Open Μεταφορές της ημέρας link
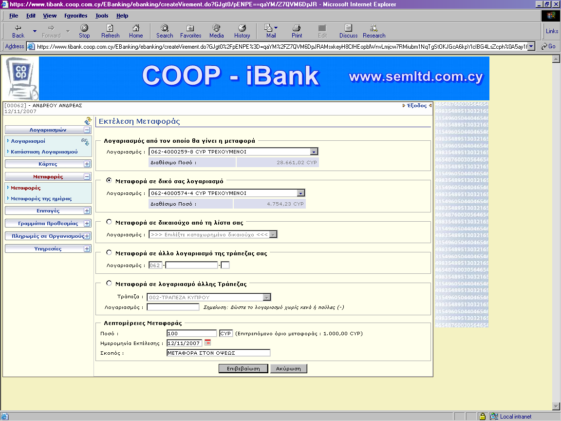 click(41, 199)
